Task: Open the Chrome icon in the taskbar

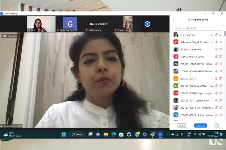Action: (153, 135)
